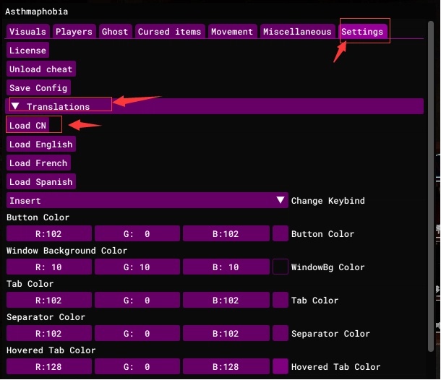Click the Hovered Tab Color swatch
This screenshot has height=380, width=441.
281,367
